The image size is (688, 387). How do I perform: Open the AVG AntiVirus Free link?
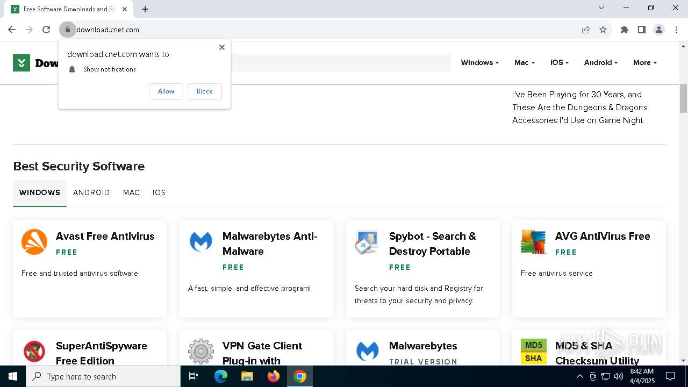603,236
